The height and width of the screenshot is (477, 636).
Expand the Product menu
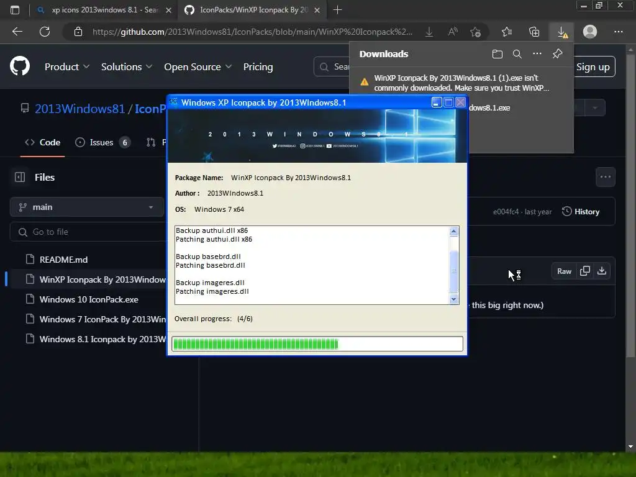(x=67, y=67)
